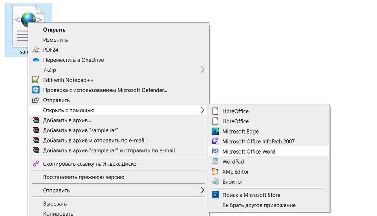This screenshot has height=216, width=377.
Task: Run Проверка с использованием Microsoft Defender
Action: pos(119,90)
